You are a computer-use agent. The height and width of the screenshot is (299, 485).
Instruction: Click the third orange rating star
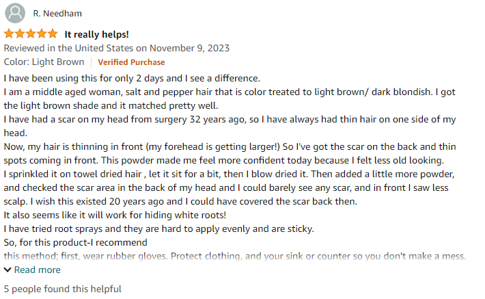[x=31, y=34]
